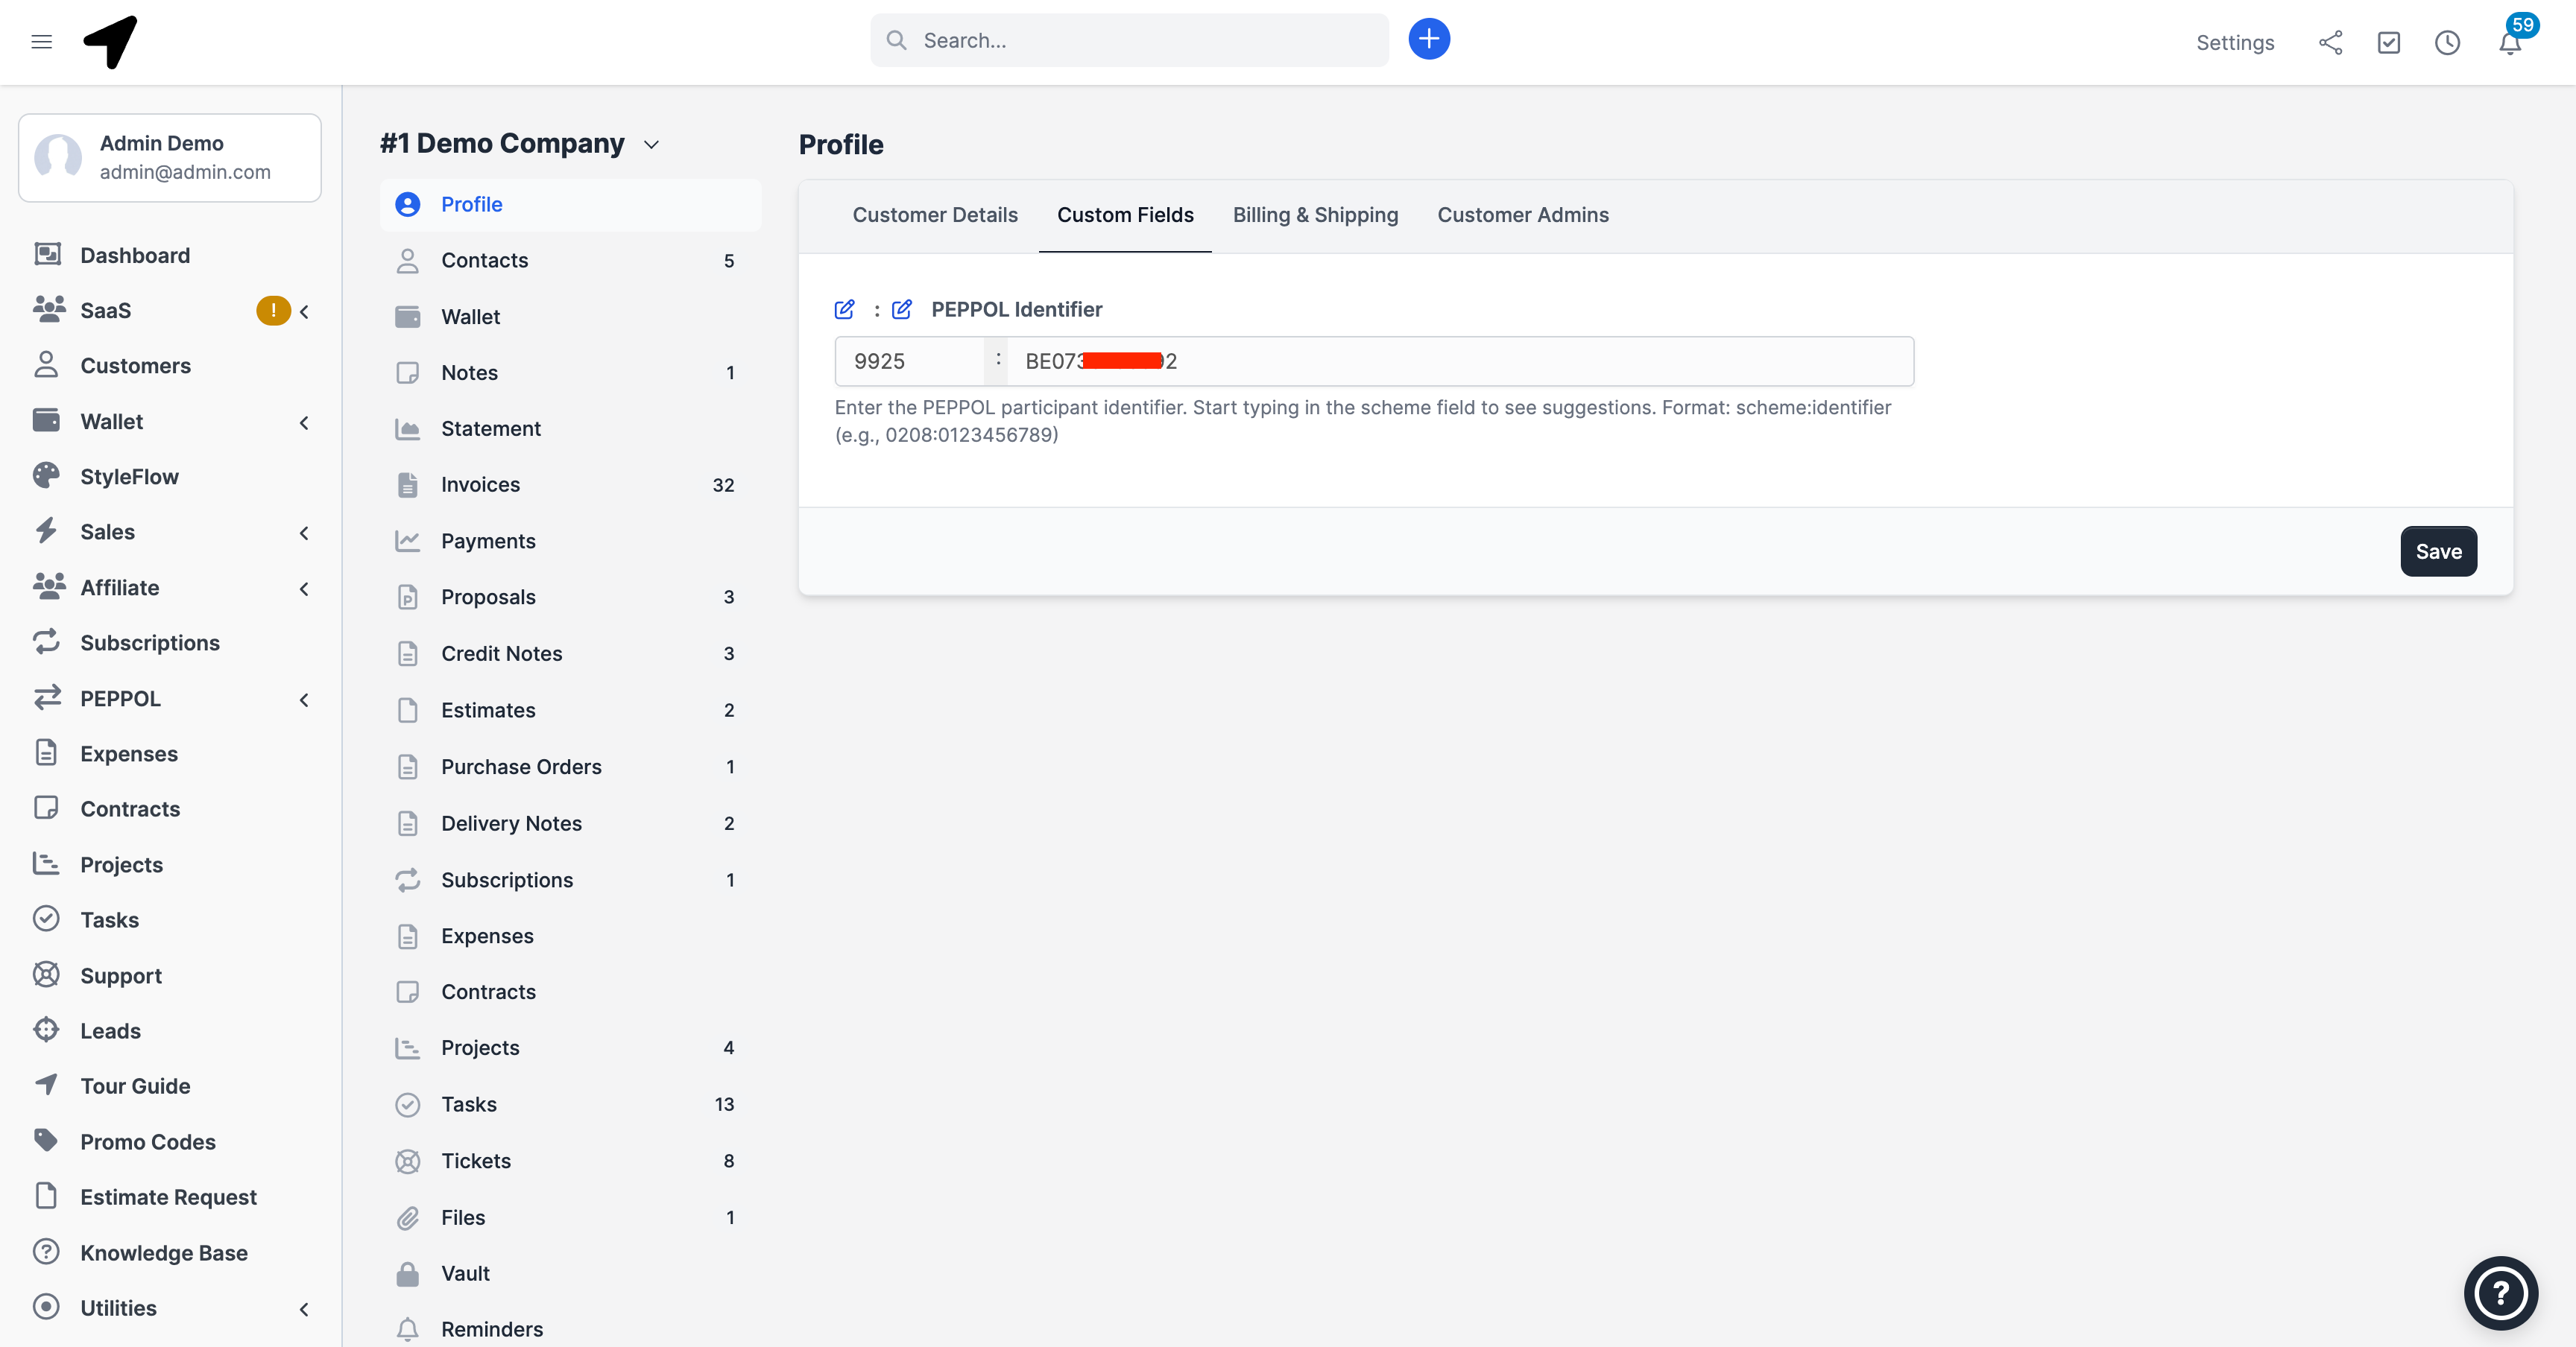Click the PEPPOL scheme field showing 9925
2576x1347 pixels.
coord(908,362)
